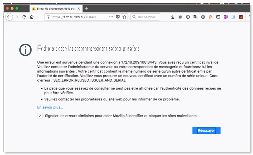Close the error page tab
Viewport: 253px width, 155px height.
[x=79, y=9]
